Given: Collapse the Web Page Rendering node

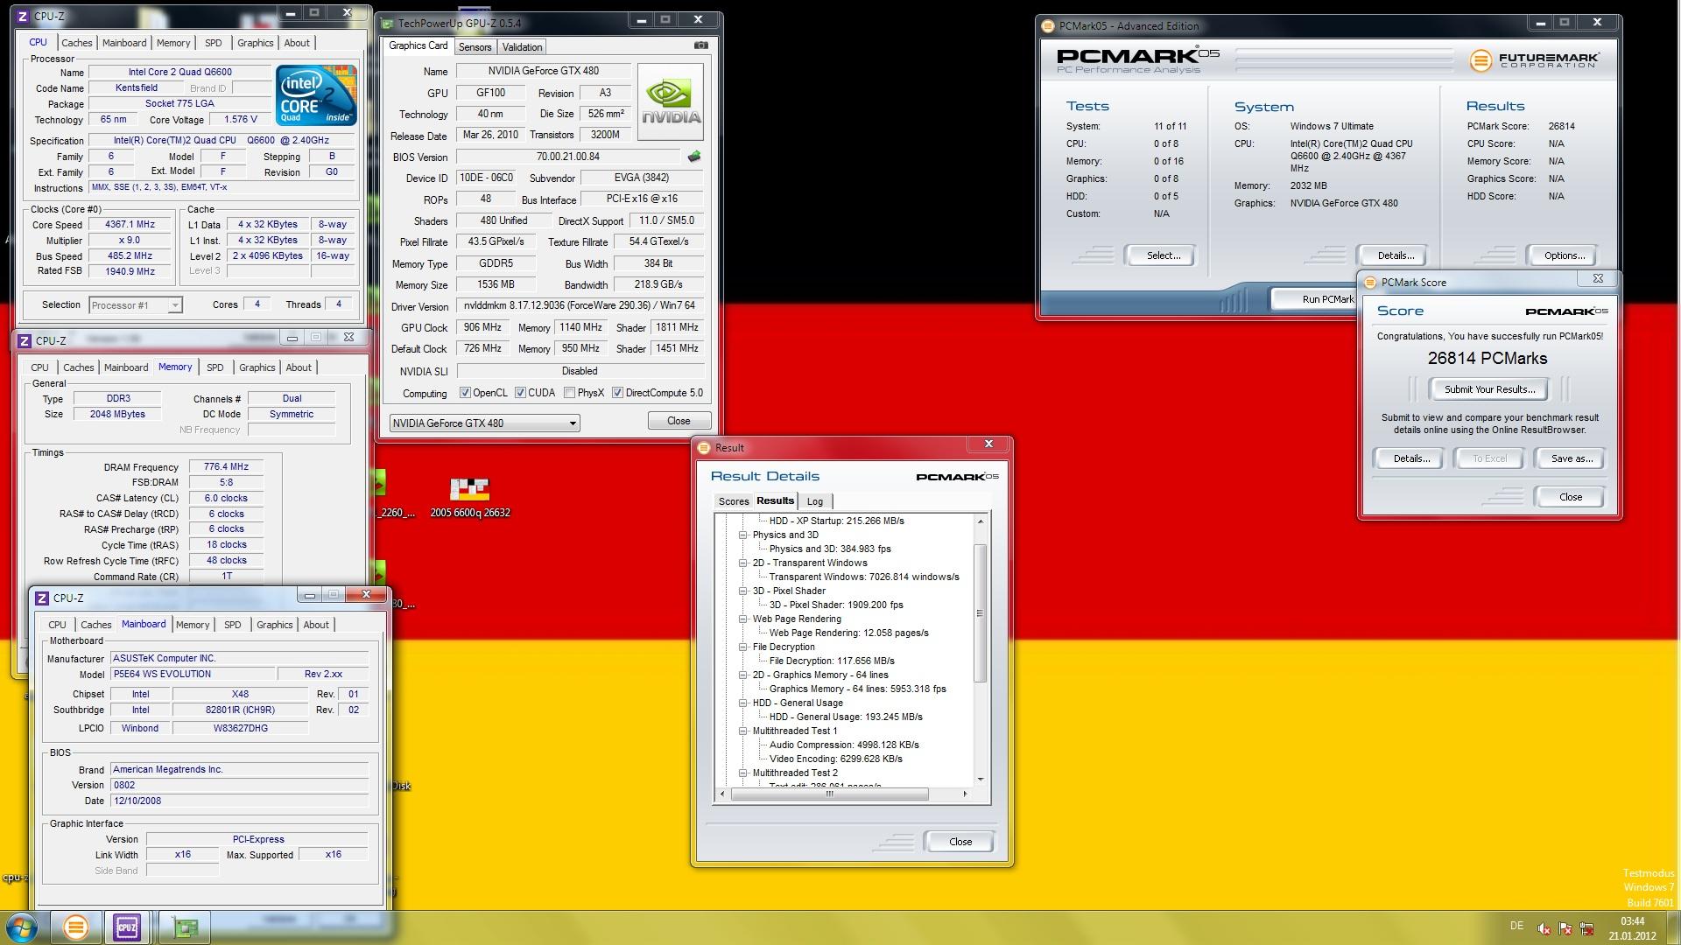Looking at the screenshot, I should point(742,619).
